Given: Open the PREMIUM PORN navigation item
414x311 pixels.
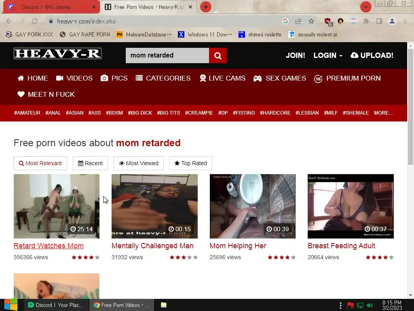Looking at the screenshot, I should pyautogui.click(x=347, y=78).
